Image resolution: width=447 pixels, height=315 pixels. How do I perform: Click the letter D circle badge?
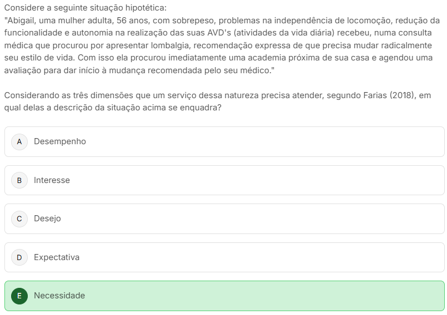tap(19, 257)
